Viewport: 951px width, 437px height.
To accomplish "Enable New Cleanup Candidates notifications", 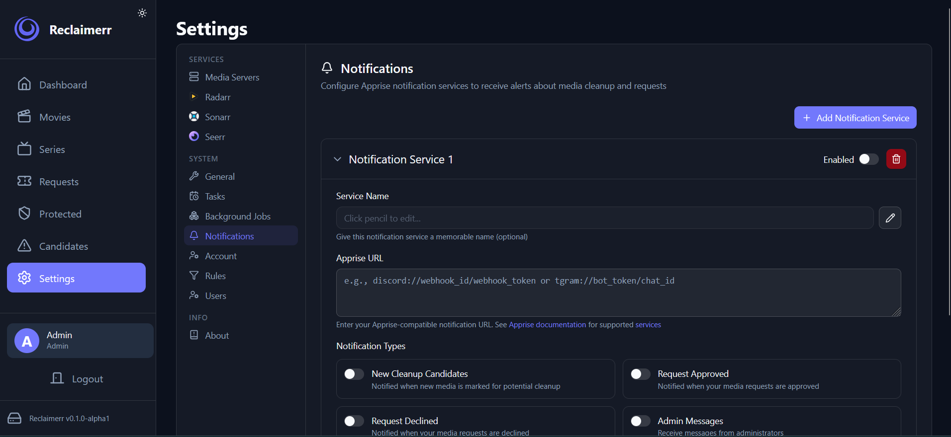I will click(x=354, y=374).
